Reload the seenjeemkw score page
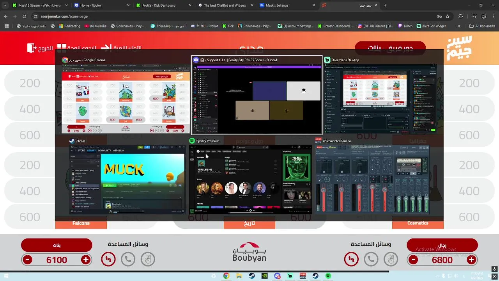 [x=24, y=16]
